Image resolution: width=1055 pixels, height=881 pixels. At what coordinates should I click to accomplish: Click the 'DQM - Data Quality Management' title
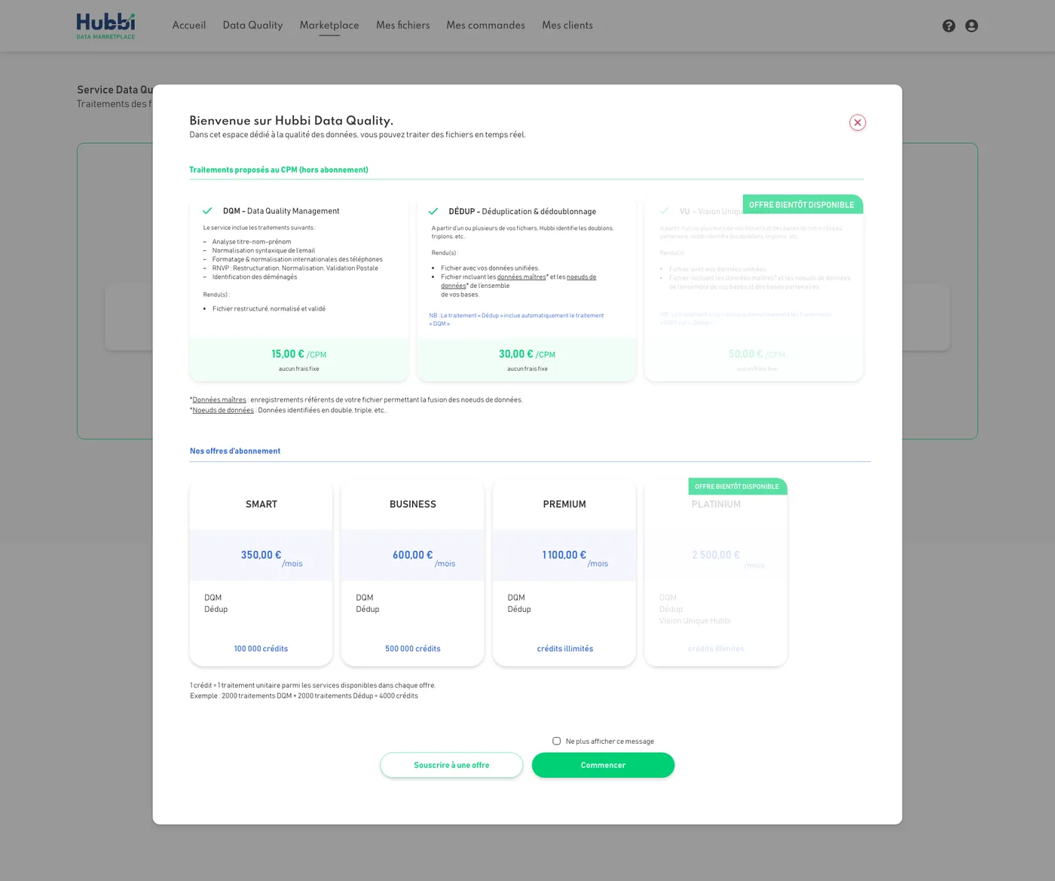tap(281, 211)
